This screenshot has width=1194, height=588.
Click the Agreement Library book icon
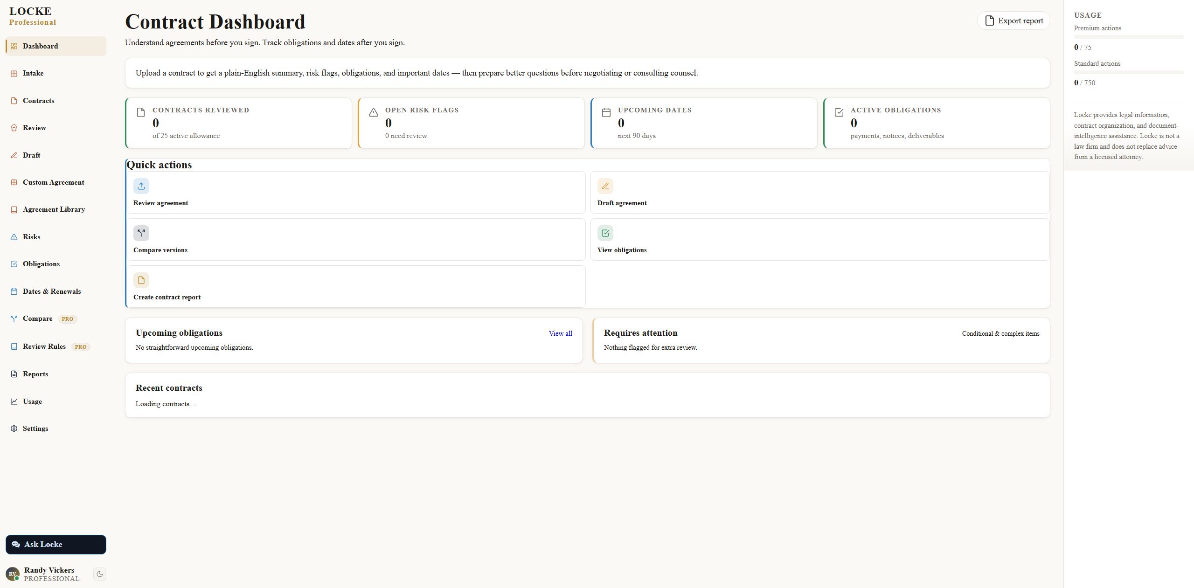click(14, 210)
